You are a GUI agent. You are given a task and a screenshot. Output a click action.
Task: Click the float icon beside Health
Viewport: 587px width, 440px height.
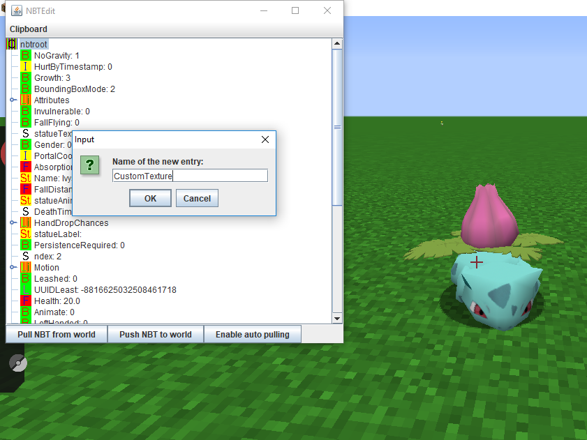(x=25, y=301)
